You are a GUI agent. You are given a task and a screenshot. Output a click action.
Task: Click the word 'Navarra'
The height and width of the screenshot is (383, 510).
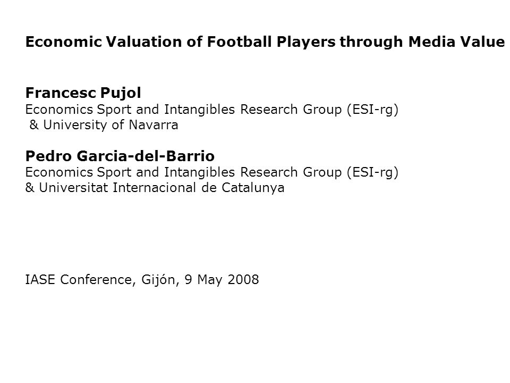click(x=154, y=124)
